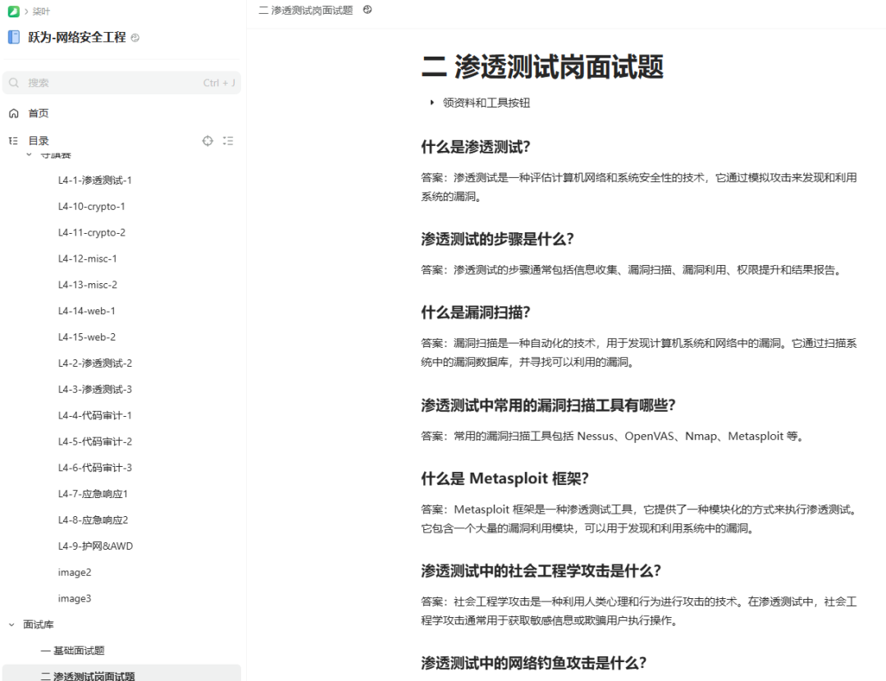Collapse the partially hidden 夺旗赛 group chevron
Viewport: 886px width, 681px height.
(29, 154)
